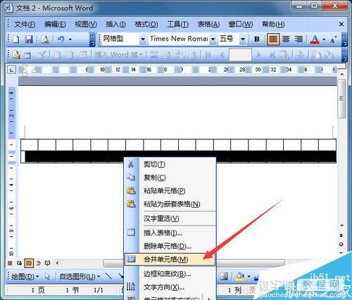352x300 pixels.
Task: Choose 边框和底纹(B)... from context menu
Action: [x=170, y=274]
